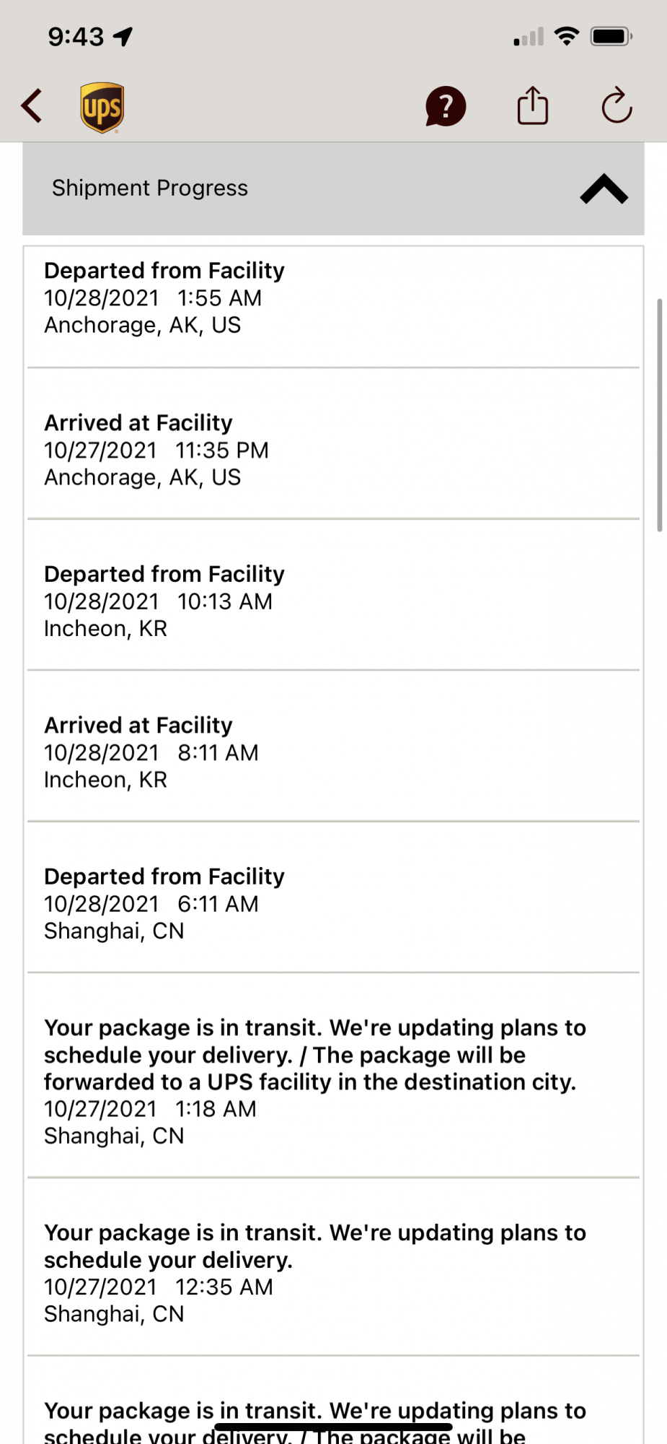This screenshot has width=667, height=1444.
Task: Select Arrived at Facility Incheon entry
Action: pos(333,752)
